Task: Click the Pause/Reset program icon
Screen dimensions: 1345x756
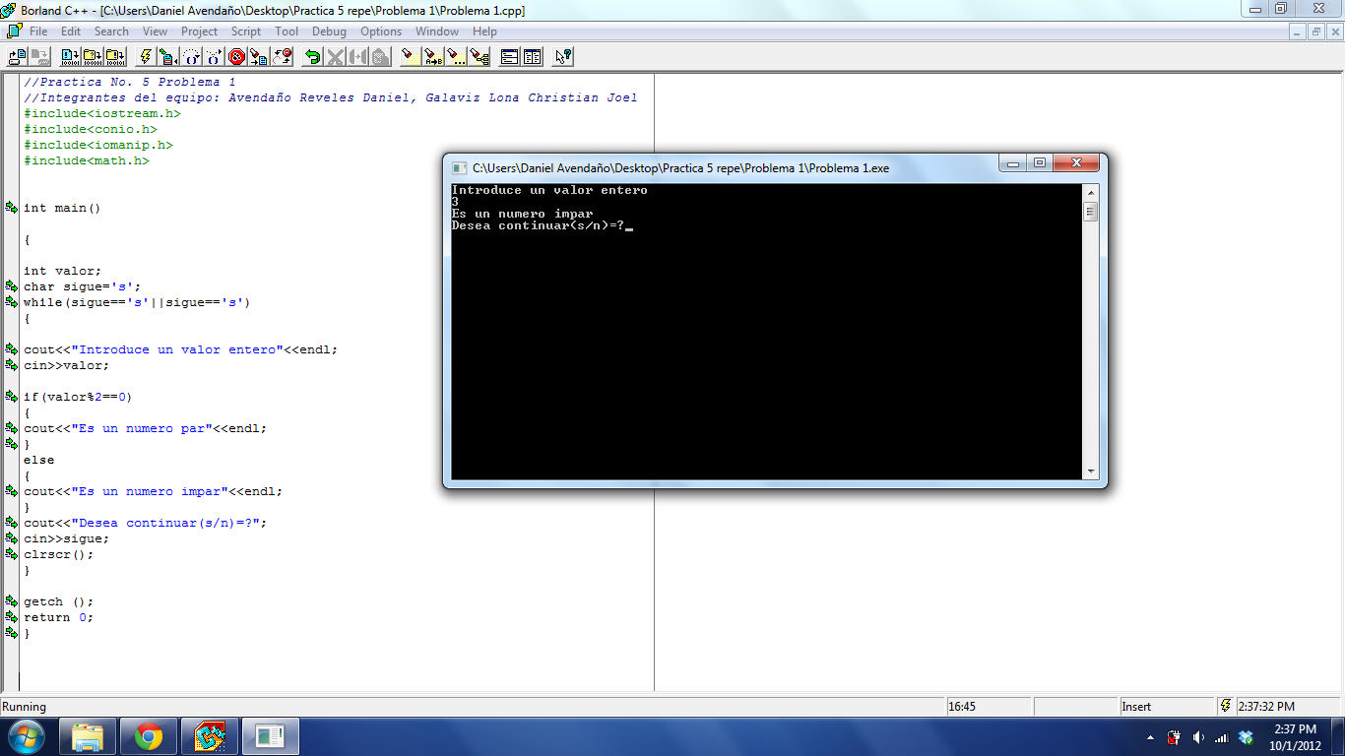Action: tap(281, 57)
